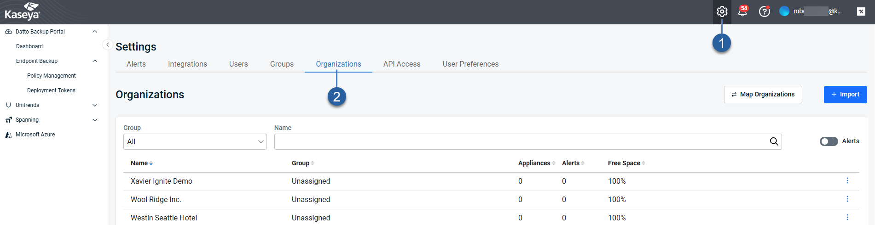This screenshot has height=225, width=875.
Task: Open Policy Management in sidebar
Action: (52, 76)
